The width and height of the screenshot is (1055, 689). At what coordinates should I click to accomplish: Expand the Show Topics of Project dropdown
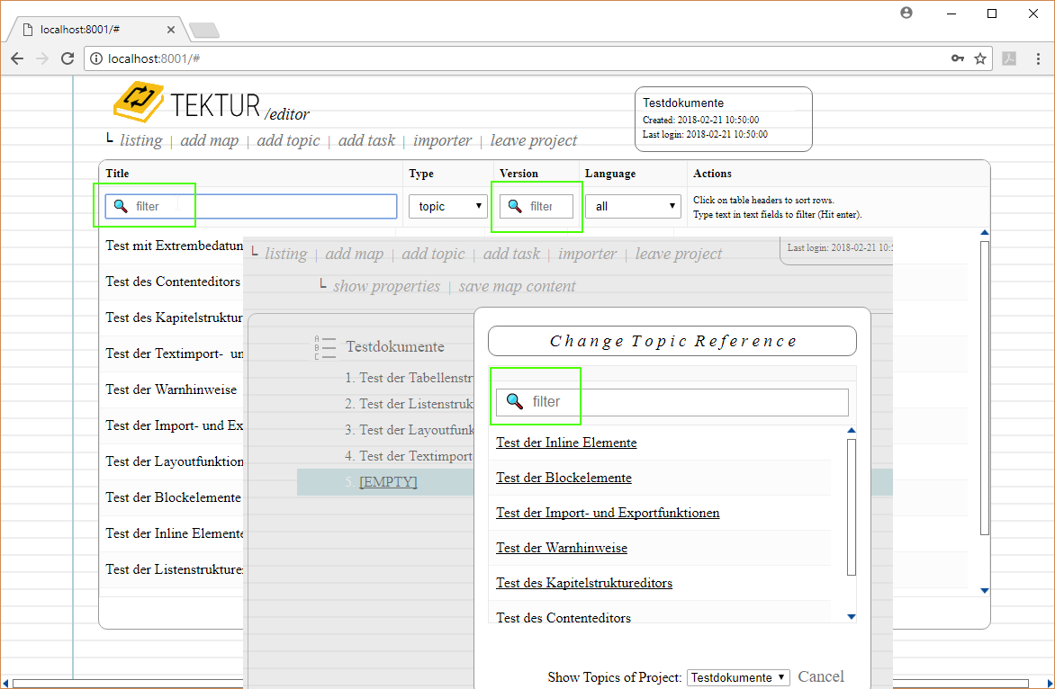(x=738, y=677)
